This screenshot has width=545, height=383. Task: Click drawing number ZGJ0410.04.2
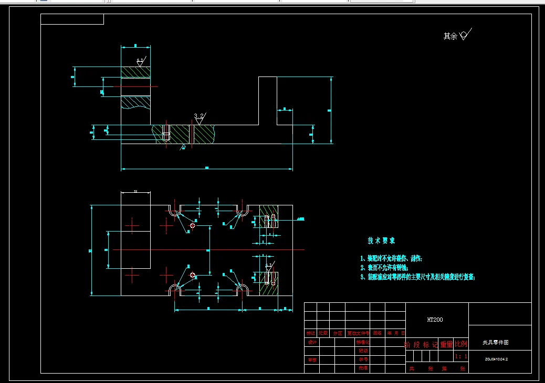[x=496, y=359]
